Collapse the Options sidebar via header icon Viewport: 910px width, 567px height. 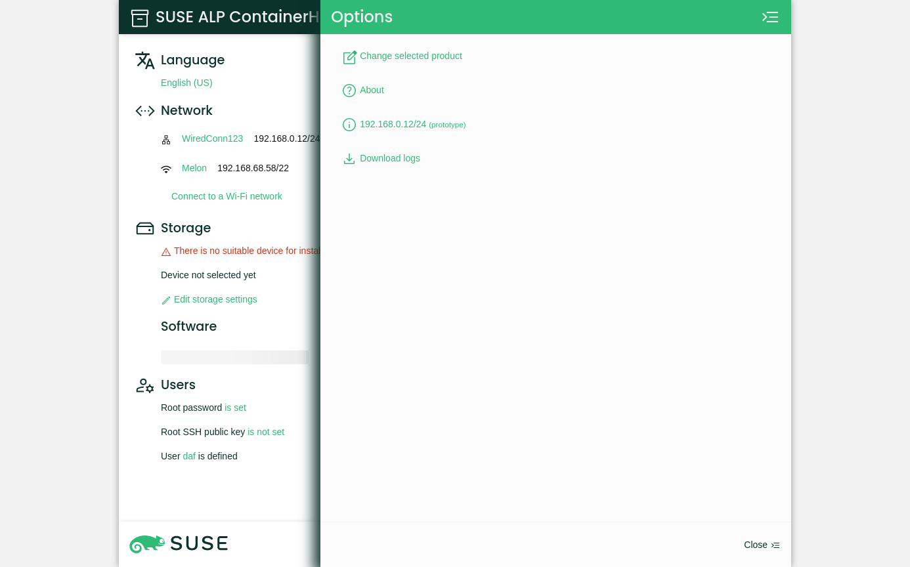tap(770, 17)
